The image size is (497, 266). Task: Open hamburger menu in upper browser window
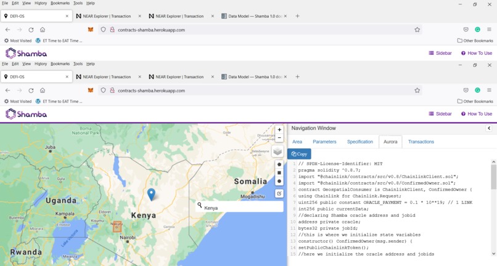click(489, 30)
